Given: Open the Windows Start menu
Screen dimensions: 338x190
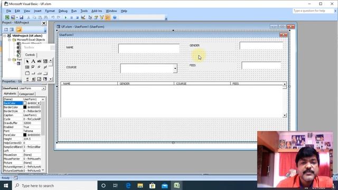Looking at the screenshot, I should 6,185.
